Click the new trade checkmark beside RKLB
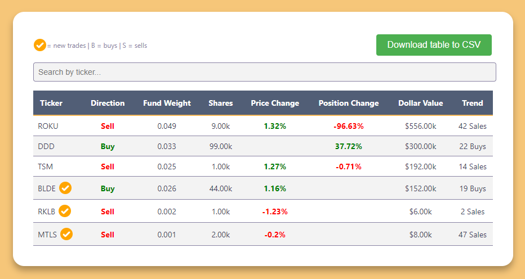This screenshot has height=279, width=525. tap(65, 211)
